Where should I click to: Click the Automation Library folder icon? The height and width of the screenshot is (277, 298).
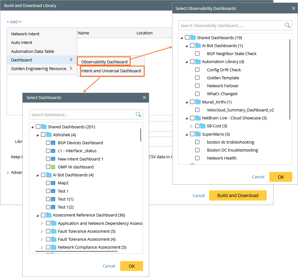click(198, 62)
